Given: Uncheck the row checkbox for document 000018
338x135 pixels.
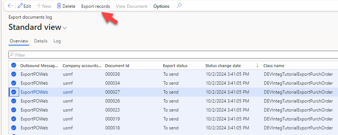Looking at the screenshot, I should [x=14, y=128].
